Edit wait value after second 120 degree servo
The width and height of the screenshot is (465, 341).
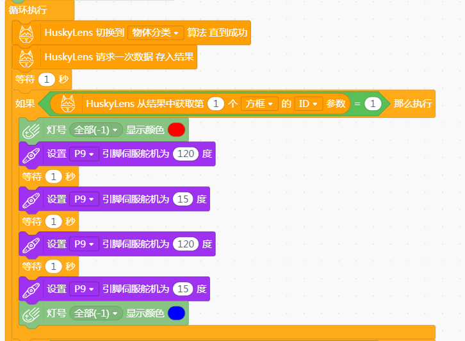pyautogui.click(x=53, y=267)
